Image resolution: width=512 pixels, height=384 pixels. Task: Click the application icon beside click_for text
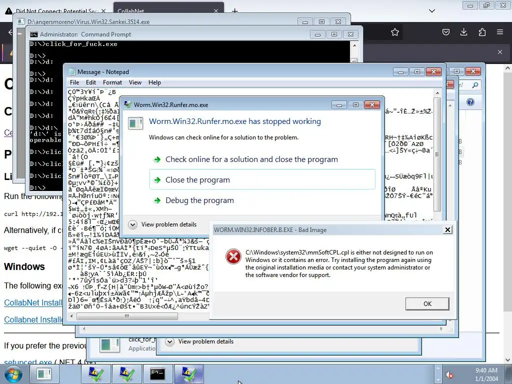109,345
